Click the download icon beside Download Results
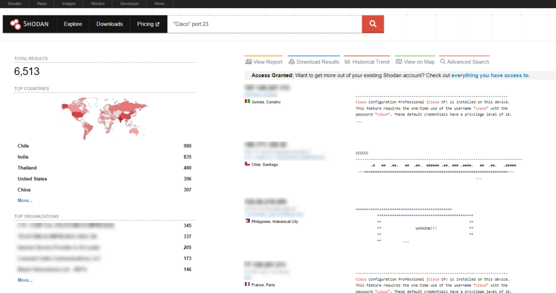556x293 pixels. tap(292, 62)
